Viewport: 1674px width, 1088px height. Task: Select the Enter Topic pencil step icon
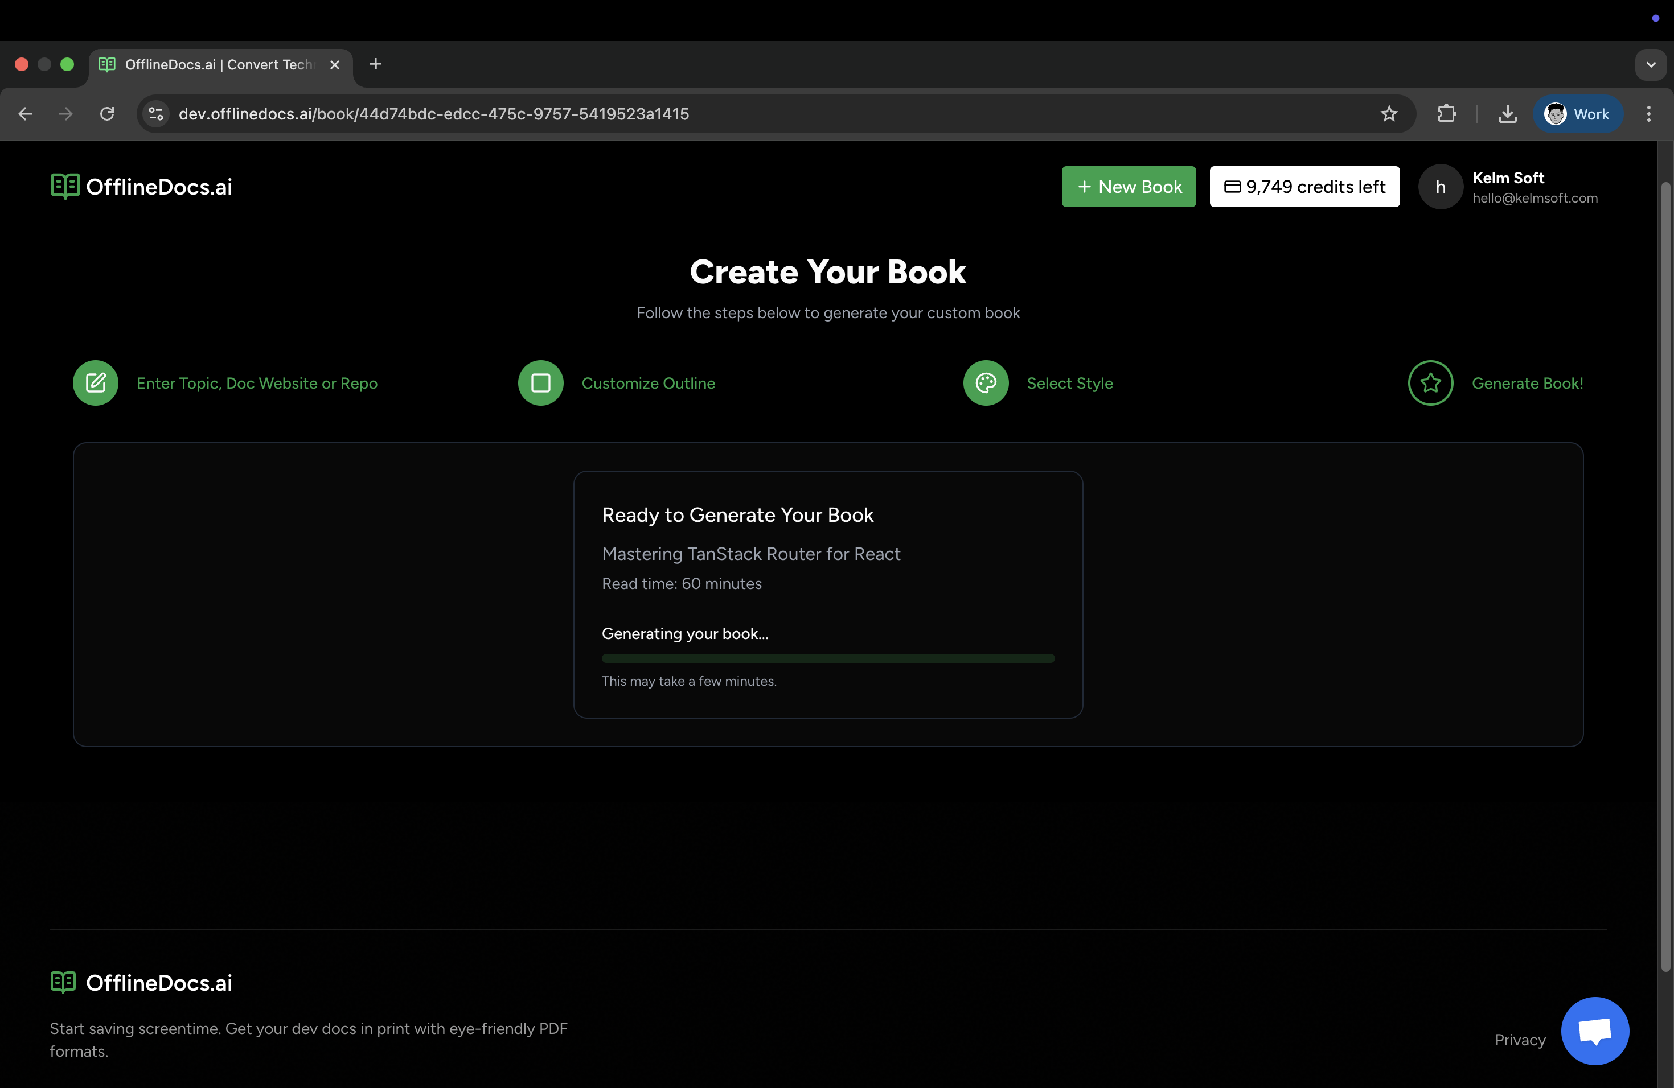coord(96,383)
